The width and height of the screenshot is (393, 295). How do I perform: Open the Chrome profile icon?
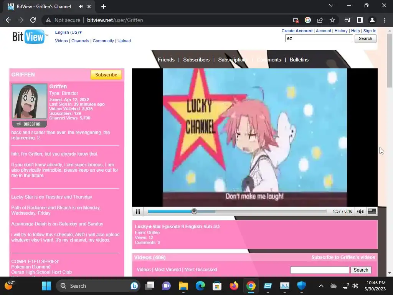(x=372, y=20)
